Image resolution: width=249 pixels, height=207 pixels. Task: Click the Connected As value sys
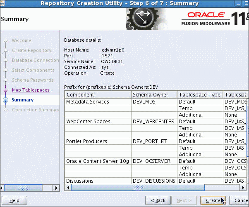coord(105,68)
